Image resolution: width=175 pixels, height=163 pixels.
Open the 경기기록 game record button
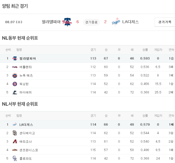165,22
